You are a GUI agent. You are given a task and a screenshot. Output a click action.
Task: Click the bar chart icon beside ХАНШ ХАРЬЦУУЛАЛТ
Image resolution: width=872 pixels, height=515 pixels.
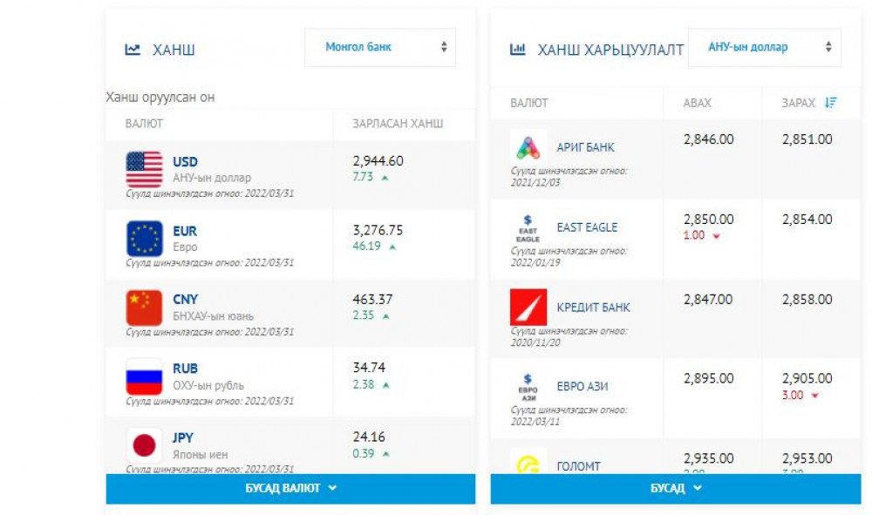pos(517,50)
